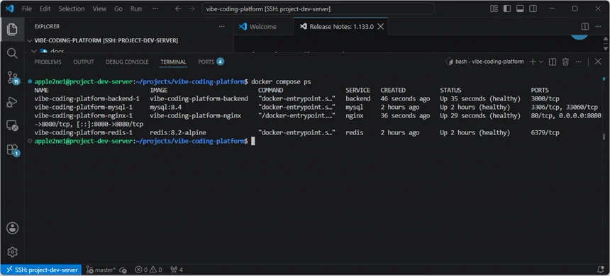
Task: Collapse the docs folder chevron
Action: [x=34, y=51]
